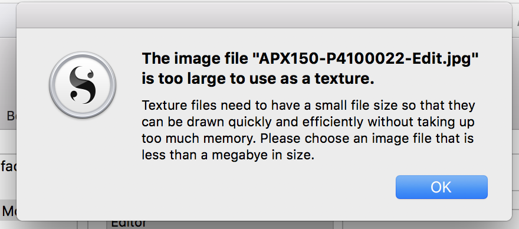Screen dimensions: 519x229
Task: Click the OK button
Action: [x=441, y=187]
